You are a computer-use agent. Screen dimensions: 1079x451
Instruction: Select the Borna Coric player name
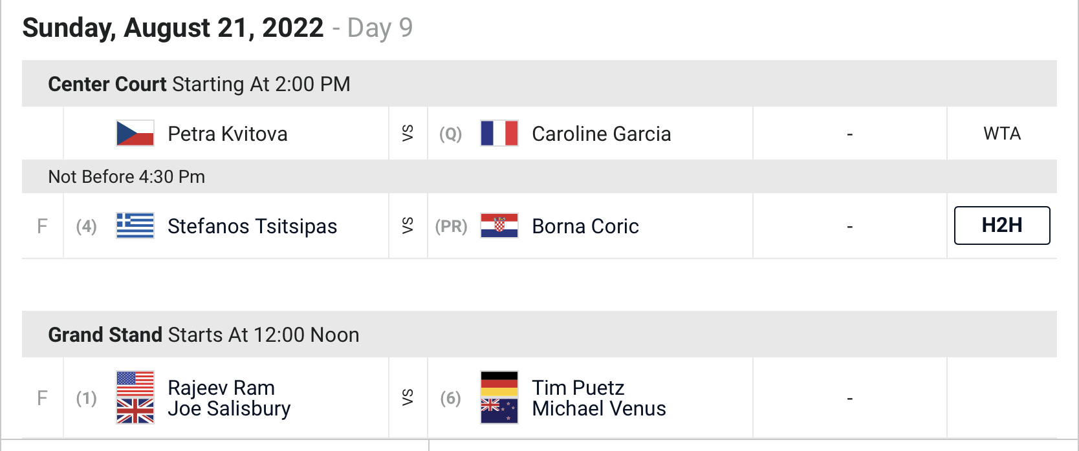tap(585, 226)
